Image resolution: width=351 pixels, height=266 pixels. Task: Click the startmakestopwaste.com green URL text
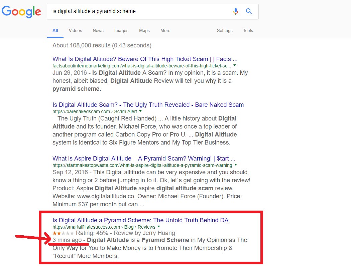point(142,165)
